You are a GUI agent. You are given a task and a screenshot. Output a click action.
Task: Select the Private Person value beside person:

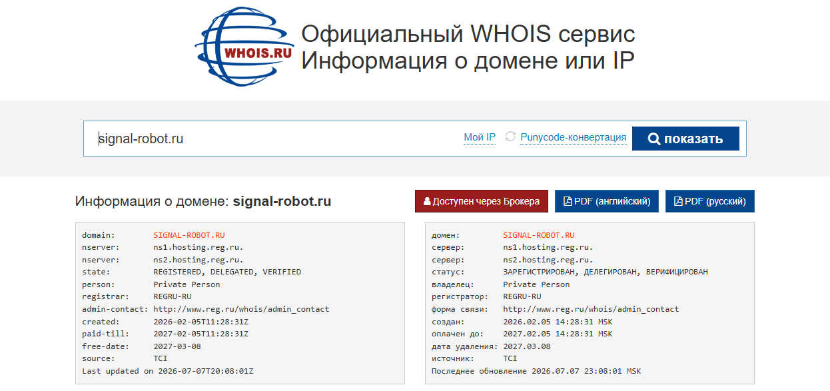click(187, 284)
